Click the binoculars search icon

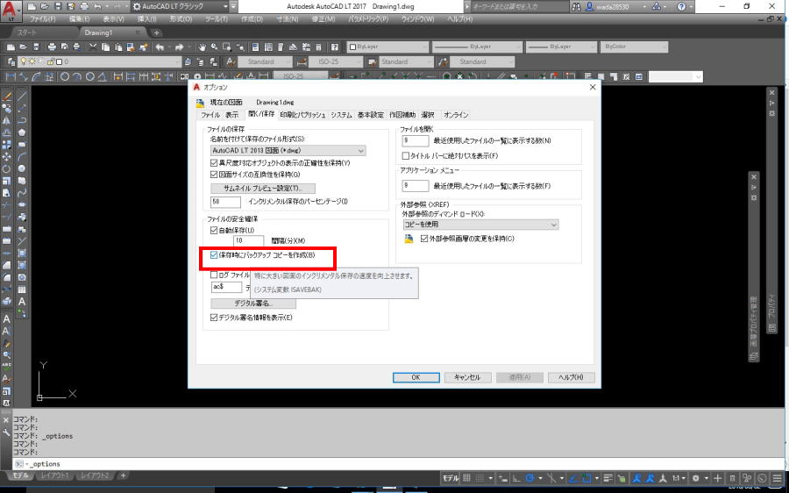pyautogui.click(x=576, y=7)
